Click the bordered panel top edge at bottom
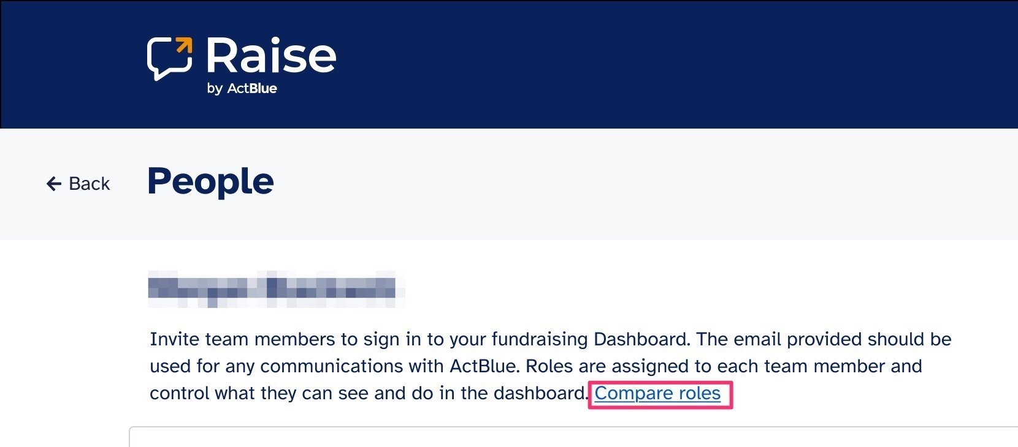This screenshot has width=1018, height=447. [552, 427]
